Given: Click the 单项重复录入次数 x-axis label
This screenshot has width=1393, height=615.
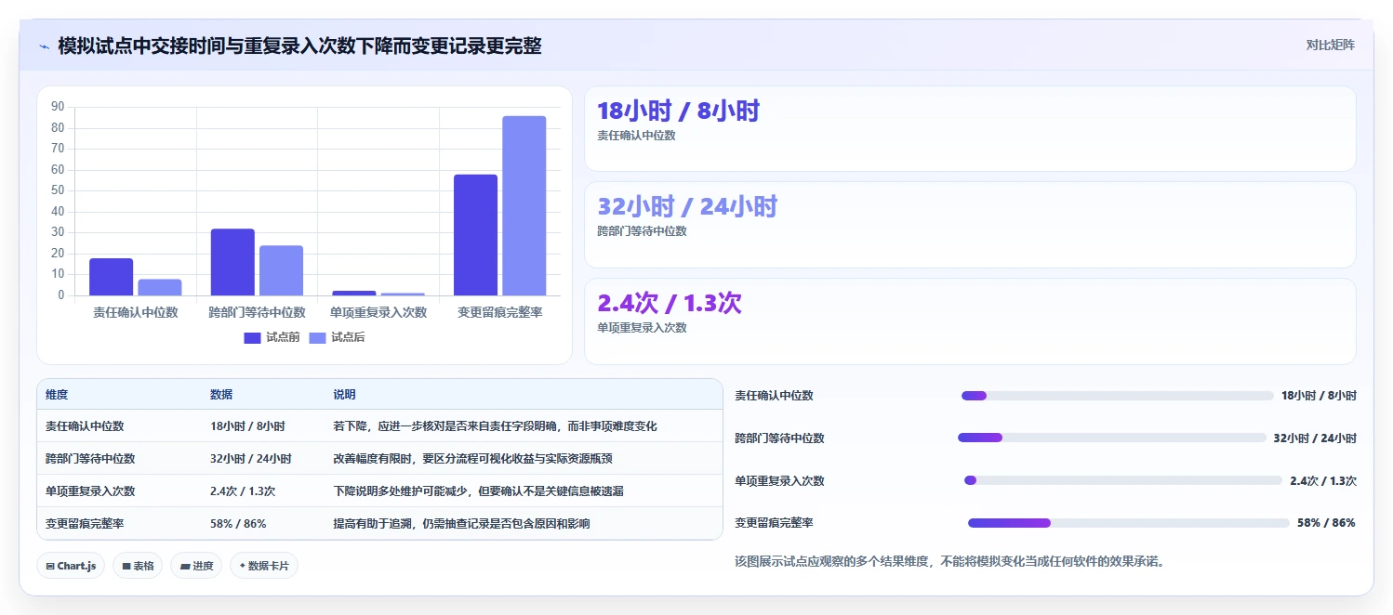Looking at the screenshot, I should [x=378, y=313].
